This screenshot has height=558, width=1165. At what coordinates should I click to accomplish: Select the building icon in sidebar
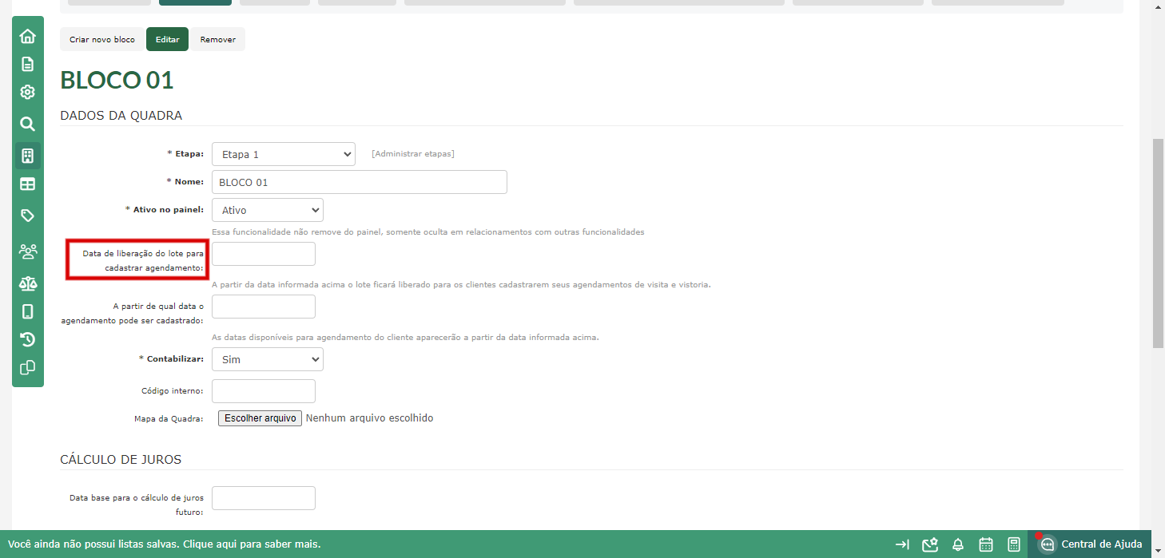point(27,155)
